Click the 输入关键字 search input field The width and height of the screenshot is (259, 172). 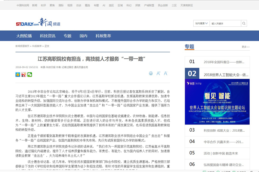pos(225,23)
